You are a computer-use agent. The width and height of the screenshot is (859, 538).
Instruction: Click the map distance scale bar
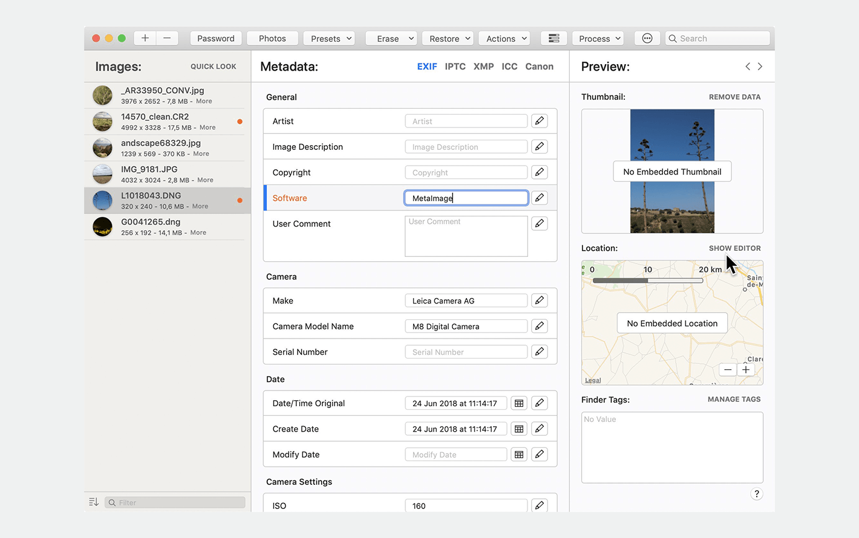click(647, 280)
